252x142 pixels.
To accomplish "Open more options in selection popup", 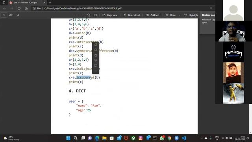I will [96, 71].
